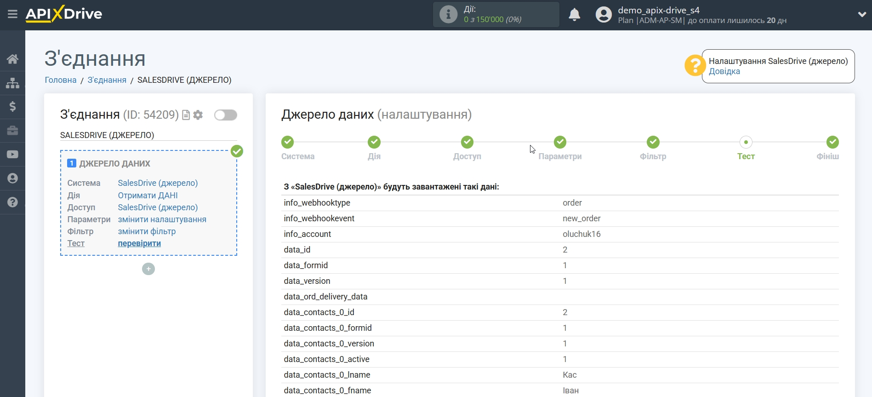Add a new block with plus button
This screenshot has width=872, height=397.
coord(148,269)
